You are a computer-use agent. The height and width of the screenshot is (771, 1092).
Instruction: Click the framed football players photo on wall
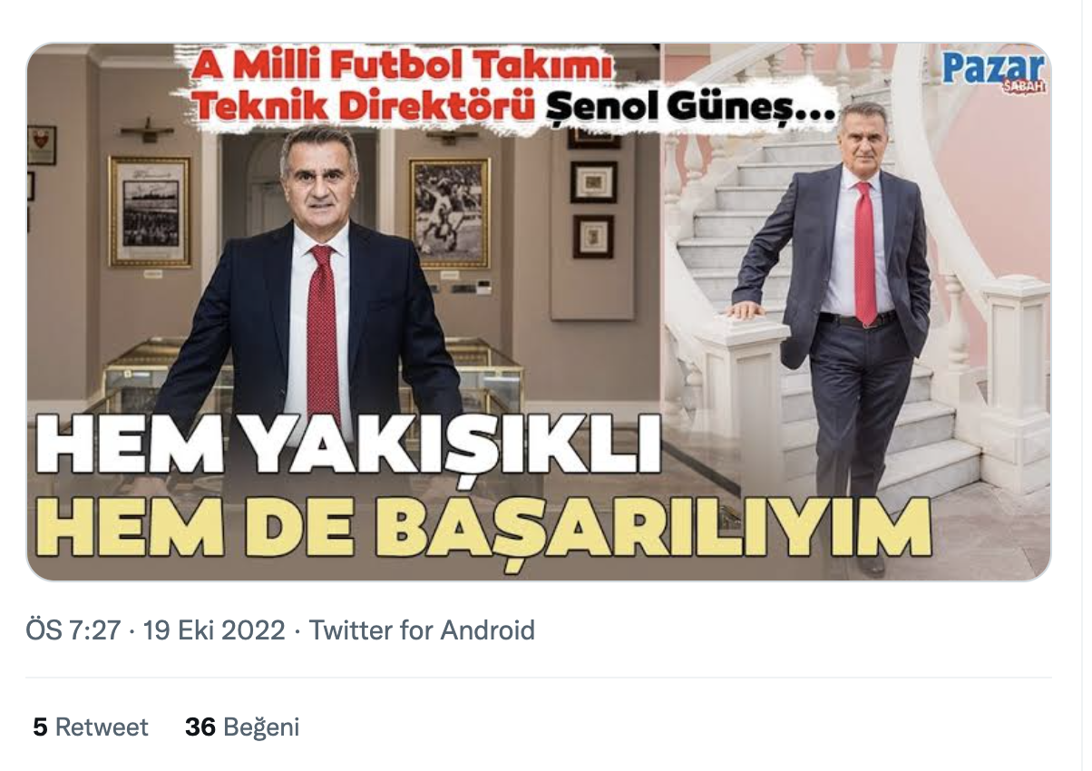[450, 211]
